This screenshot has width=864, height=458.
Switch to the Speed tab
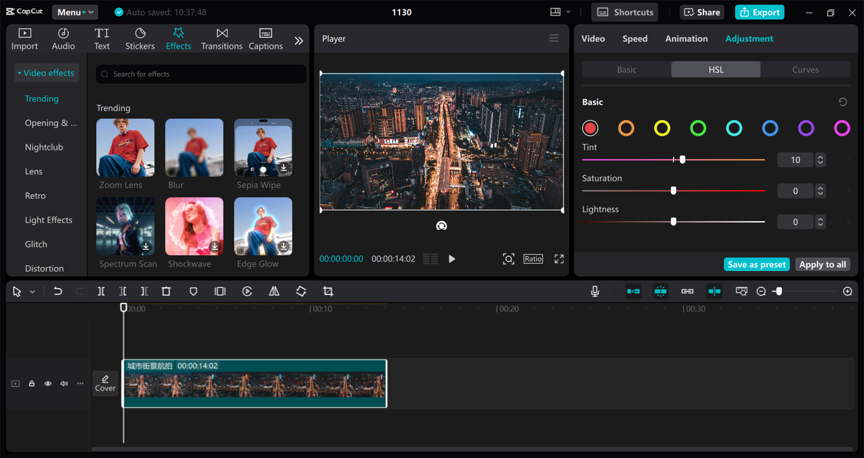pyautogui.click(x=635, y=38)
